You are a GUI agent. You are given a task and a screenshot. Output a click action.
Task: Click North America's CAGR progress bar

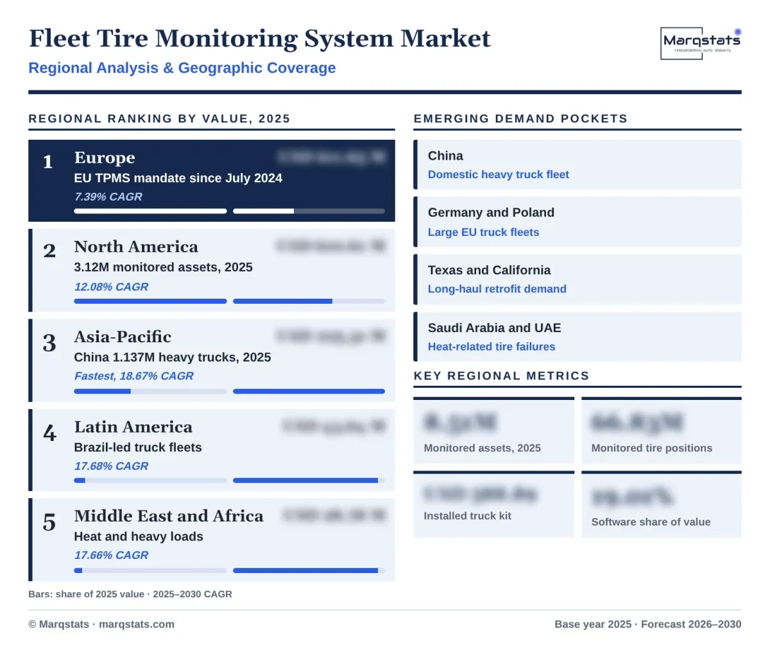point(309,301)
